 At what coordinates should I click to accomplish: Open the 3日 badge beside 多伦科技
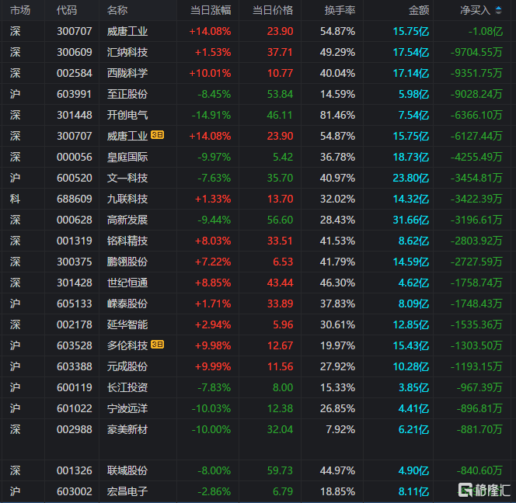point(157,344)
